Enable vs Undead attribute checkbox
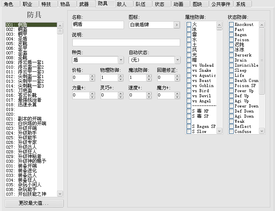This screenshot has height=211, width=275. pos(189,65)
